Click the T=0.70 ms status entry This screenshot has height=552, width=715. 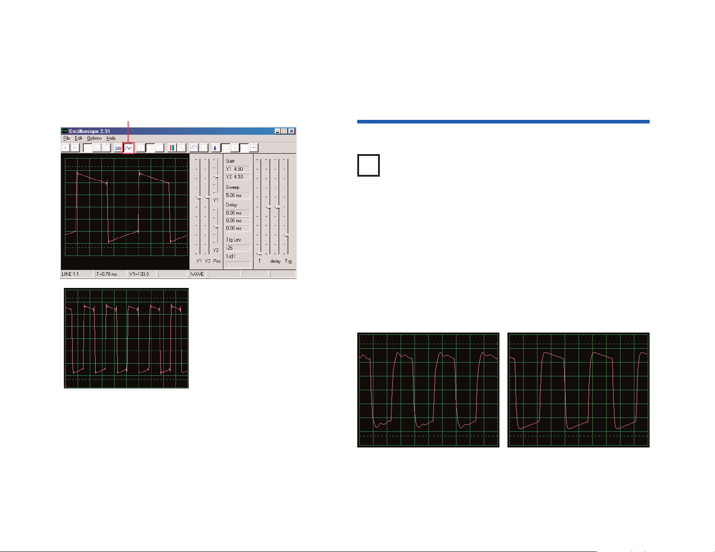(x=111, y=274)
